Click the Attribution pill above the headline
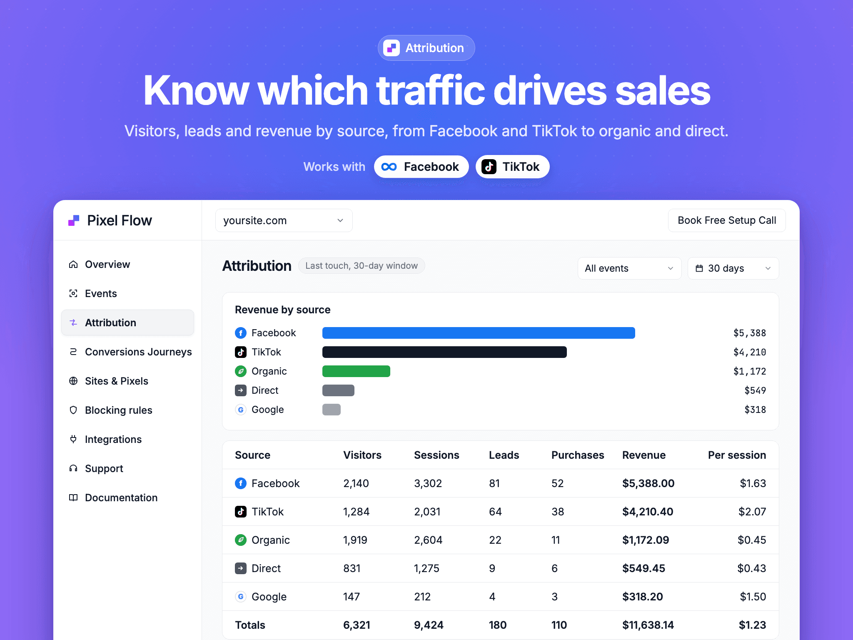 click(426, 48)
